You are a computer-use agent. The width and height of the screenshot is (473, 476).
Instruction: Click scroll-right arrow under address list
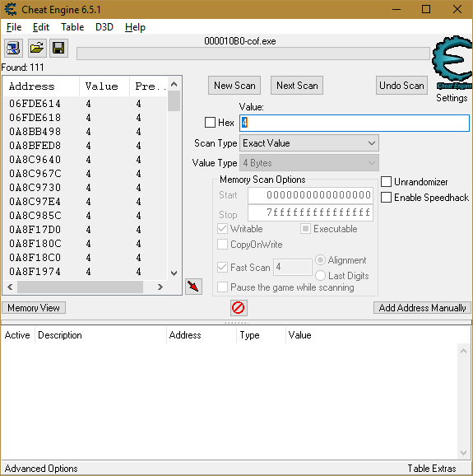pyautogui.click(x=160, y=287)
